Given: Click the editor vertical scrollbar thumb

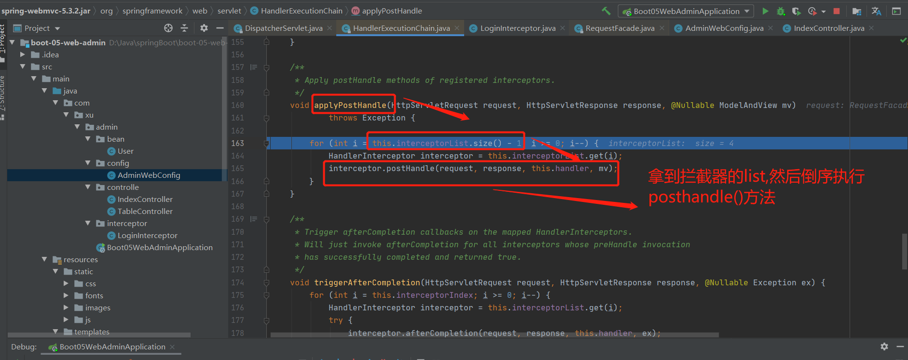Looking at the screenshot, I should (x=905, y=252).
